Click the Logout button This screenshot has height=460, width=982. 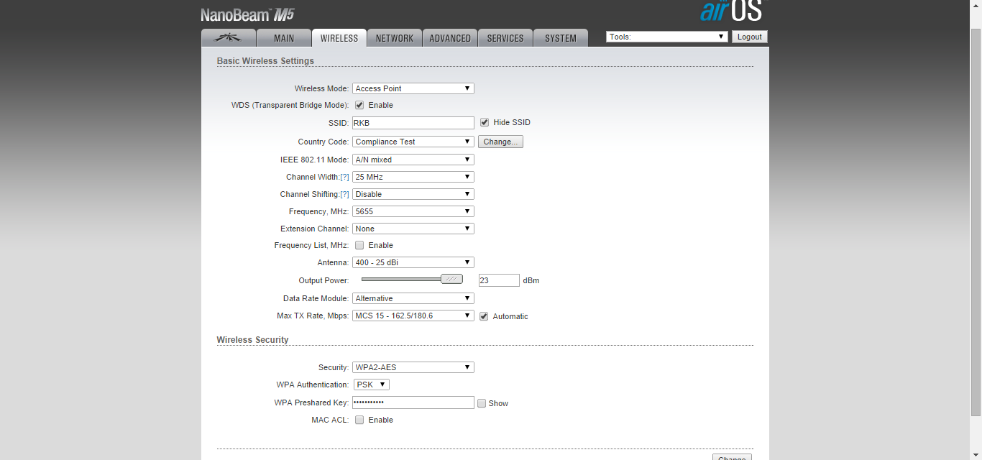(x=749, y=37)
